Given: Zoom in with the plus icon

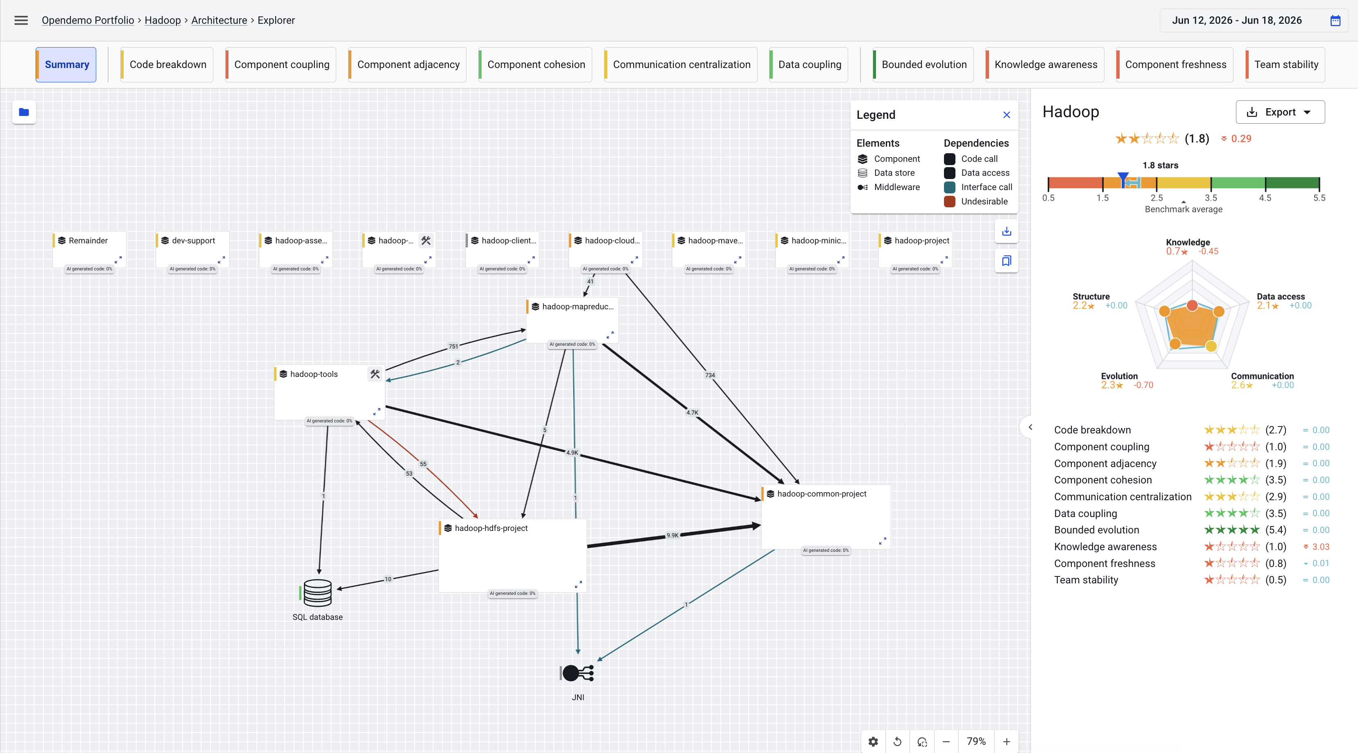Looking at the screenshot, I should 1006,742.
